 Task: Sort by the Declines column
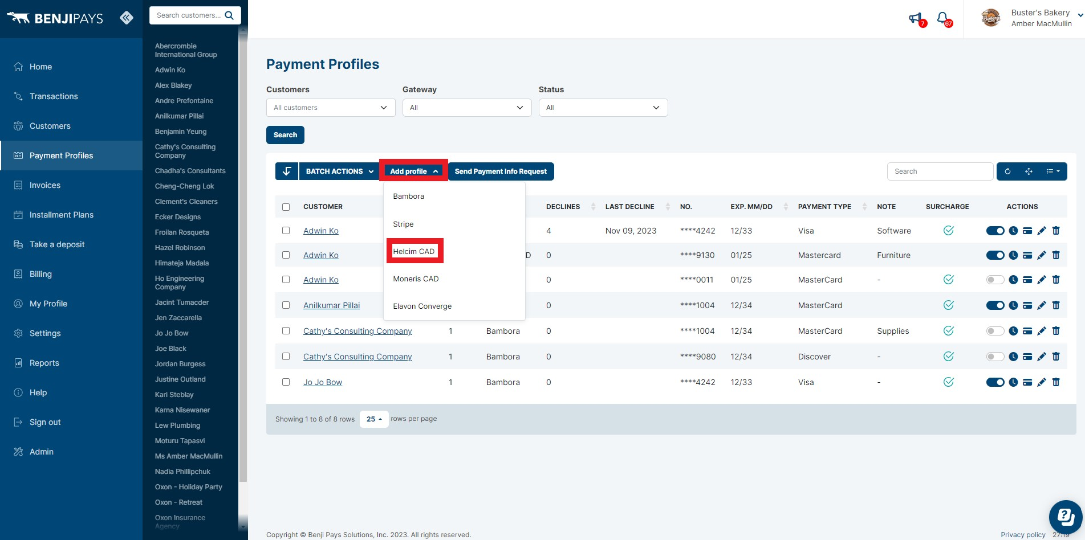[x=571, y=207]
